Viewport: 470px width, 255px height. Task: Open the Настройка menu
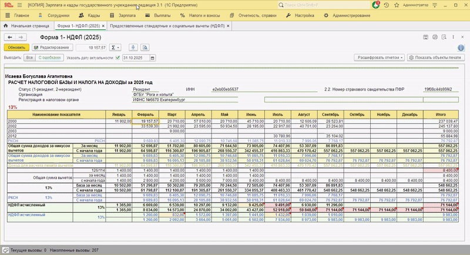tap(300, 15)
